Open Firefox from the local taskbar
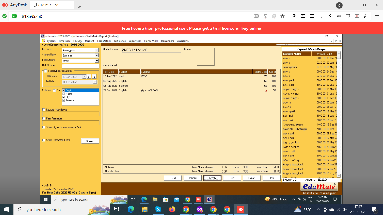 [172, 209]
